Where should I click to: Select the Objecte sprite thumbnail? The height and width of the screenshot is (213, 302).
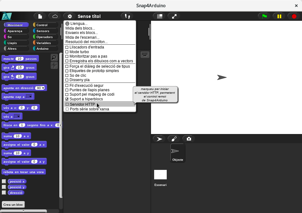tap(177, 153)
